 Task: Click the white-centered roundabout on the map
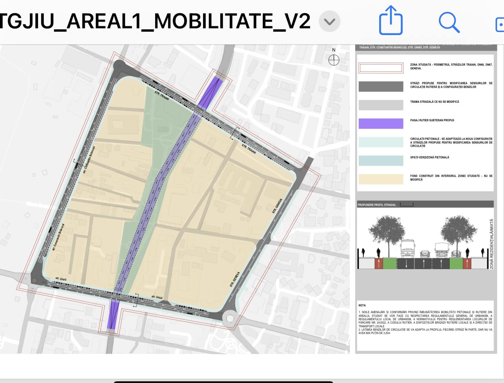pos(230,318)
